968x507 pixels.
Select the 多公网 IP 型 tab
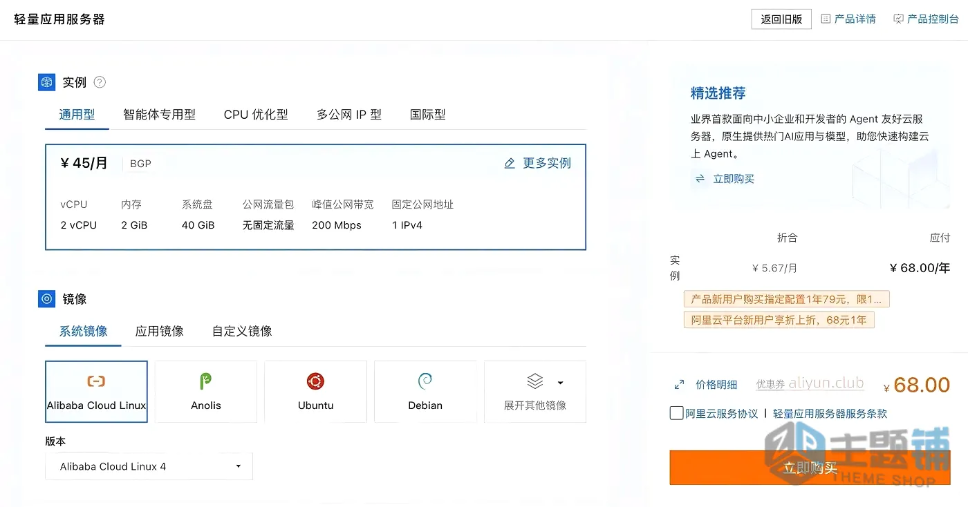349,115
